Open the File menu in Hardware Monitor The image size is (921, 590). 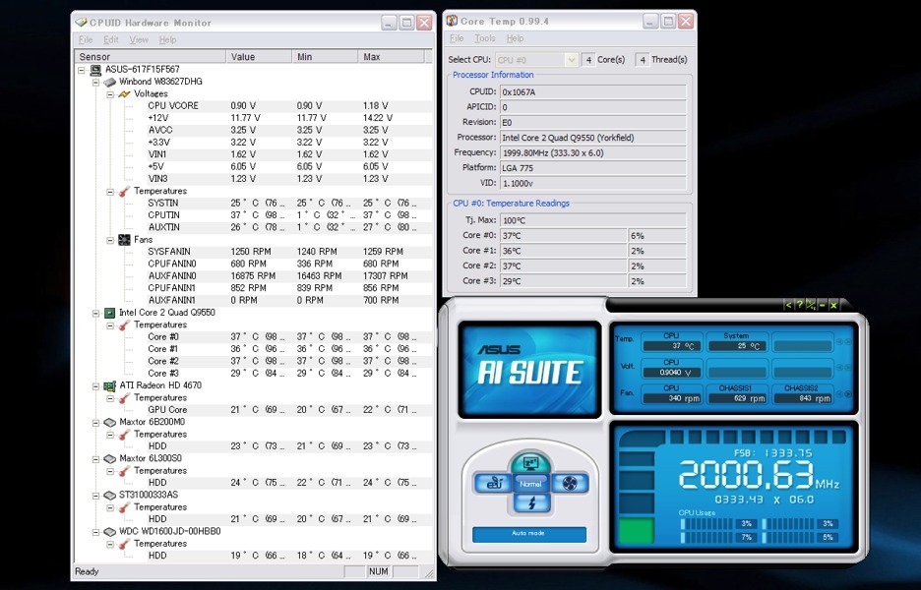(86, 40)
